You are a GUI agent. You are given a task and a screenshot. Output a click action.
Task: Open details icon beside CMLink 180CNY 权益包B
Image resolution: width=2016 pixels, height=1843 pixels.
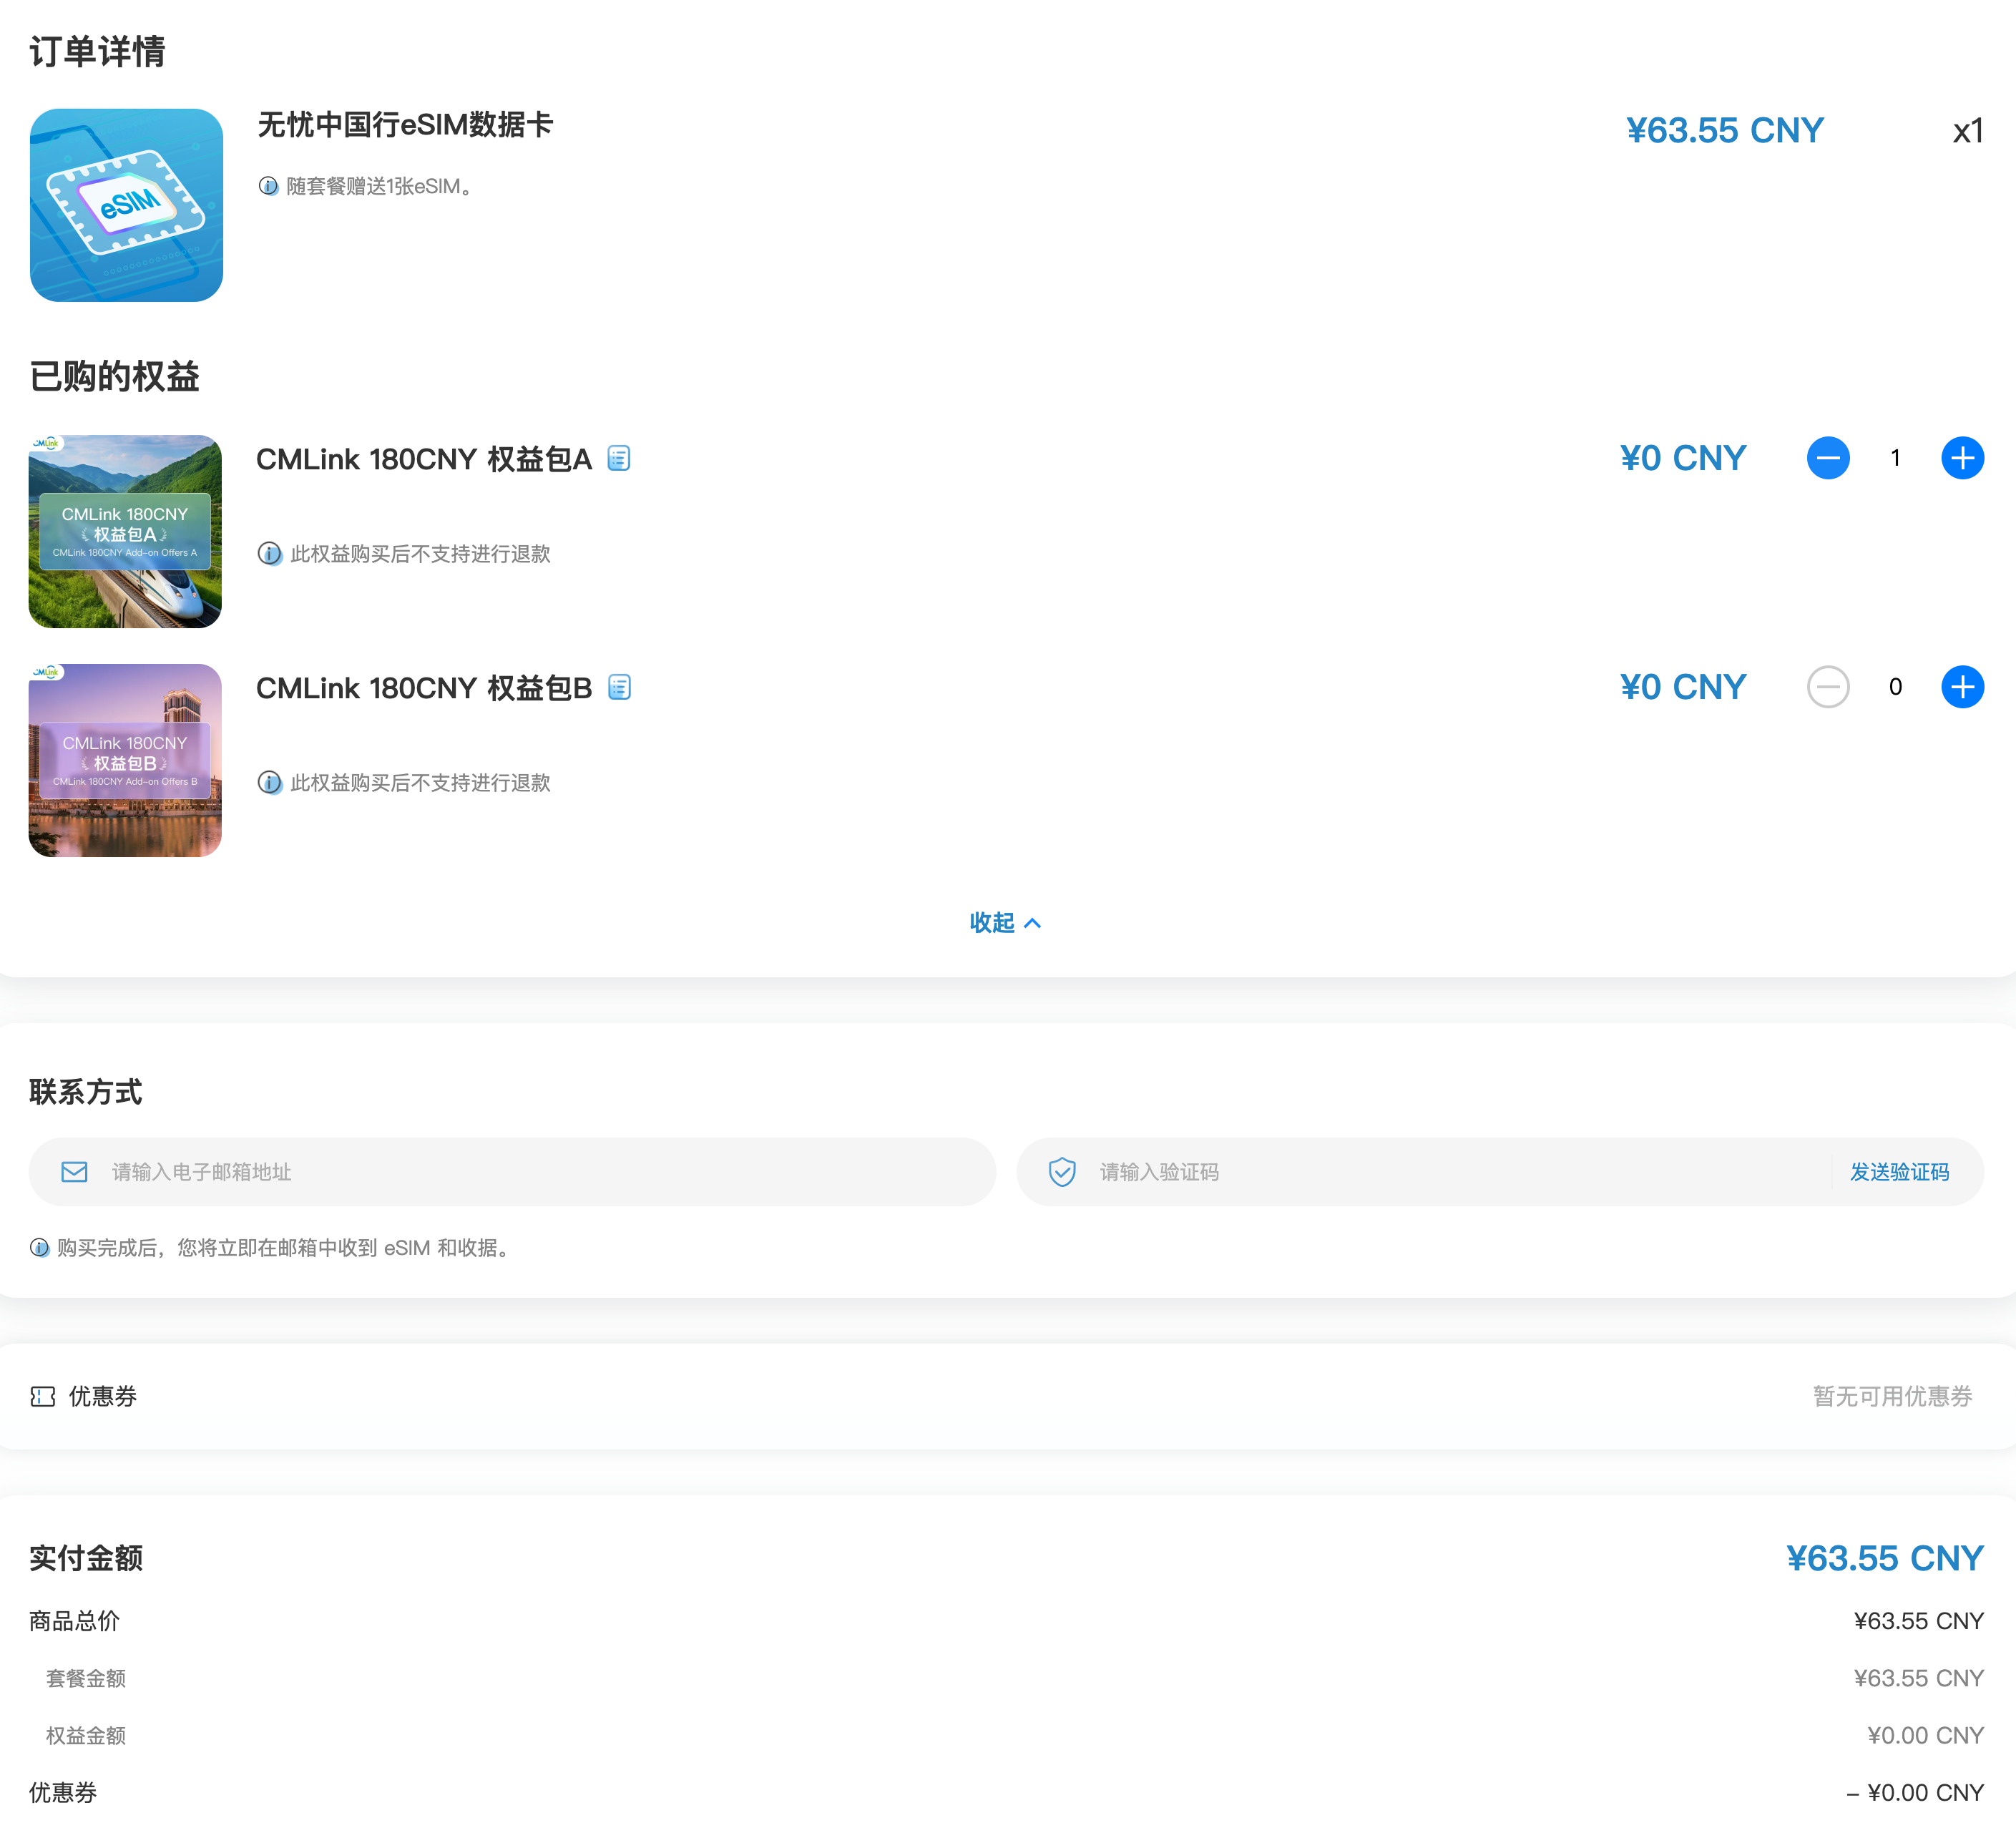620,687
